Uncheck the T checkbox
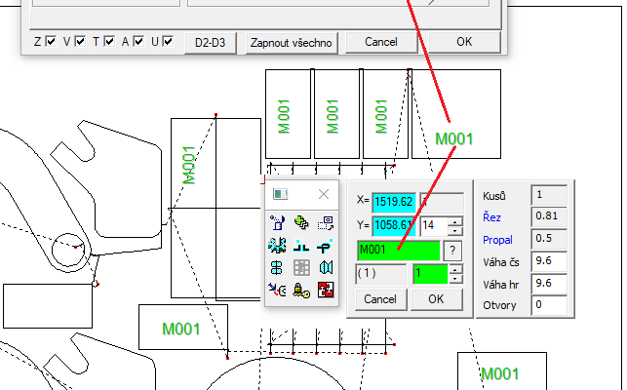This screenshot has width=627, height=390. pos(109,42)
